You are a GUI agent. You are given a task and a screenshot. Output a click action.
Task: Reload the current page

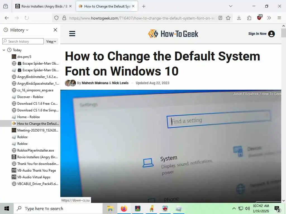(27, 18)
